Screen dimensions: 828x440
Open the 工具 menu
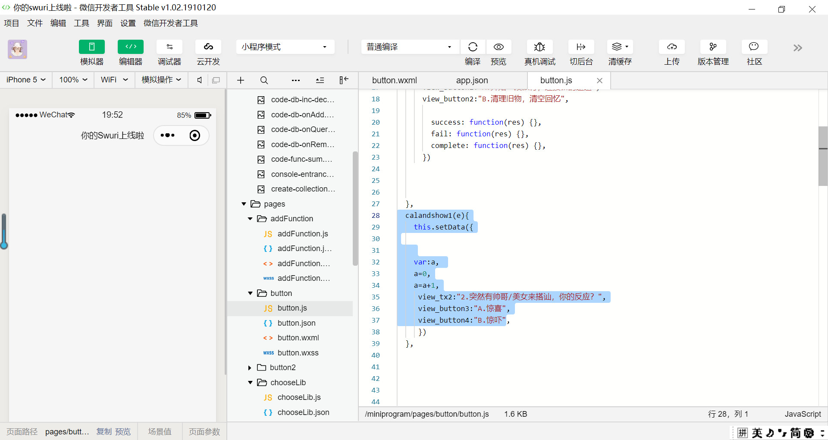click(81, 23)
